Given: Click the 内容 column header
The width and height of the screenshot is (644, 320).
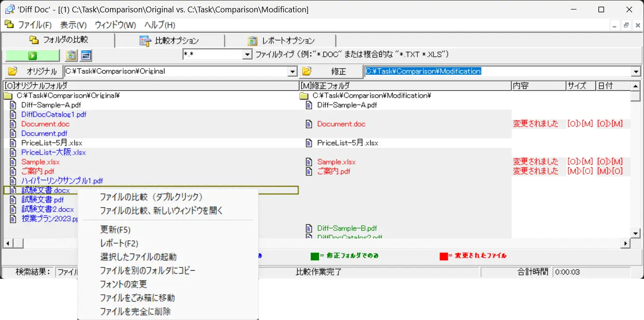Looking at the screenshot, I should pyautogui.click(x=538, y=86).
